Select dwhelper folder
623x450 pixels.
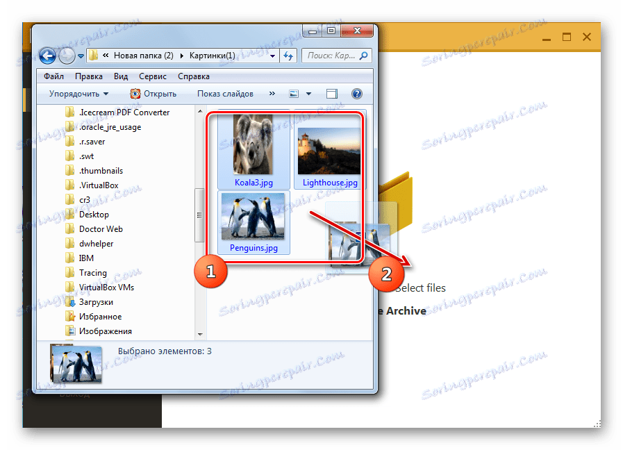(96, 244)
